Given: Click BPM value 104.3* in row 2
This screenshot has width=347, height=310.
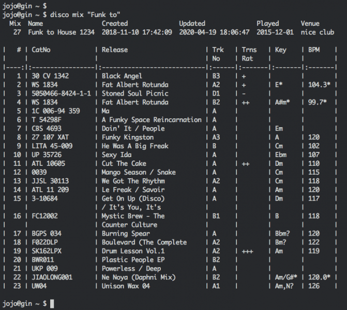Looking at the screenshot, I should point(320,85).
